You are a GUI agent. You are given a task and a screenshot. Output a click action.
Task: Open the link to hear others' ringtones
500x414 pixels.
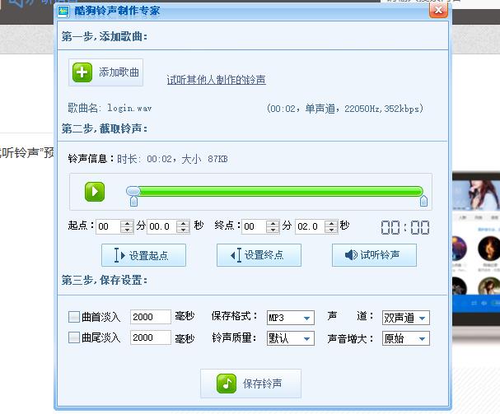pyautogui.click(x=216, y=80)
